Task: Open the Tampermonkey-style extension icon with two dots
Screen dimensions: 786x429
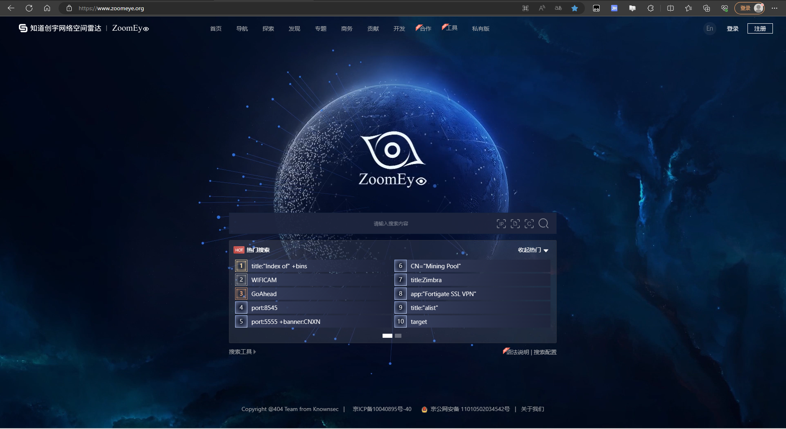Action: (x=596, y=8)
